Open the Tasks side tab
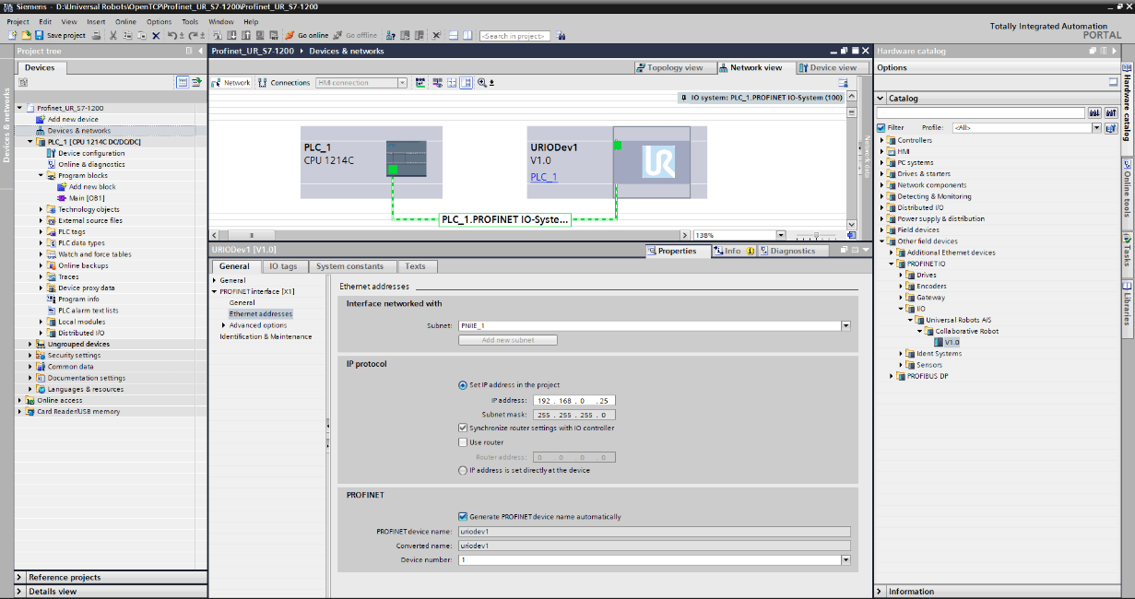This screenshot has width=1135, height=599. click(x=1127, y=253)
